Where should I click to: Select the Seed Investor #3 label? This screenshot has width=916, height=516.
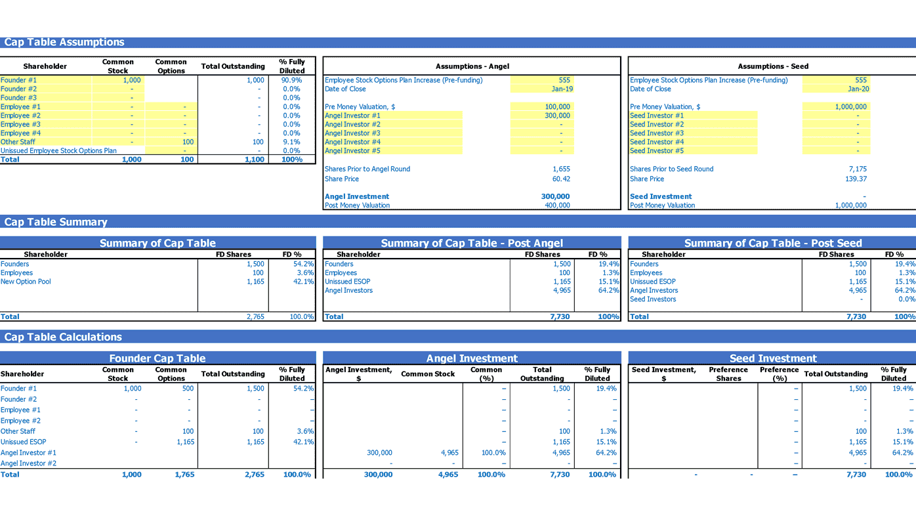657,133
